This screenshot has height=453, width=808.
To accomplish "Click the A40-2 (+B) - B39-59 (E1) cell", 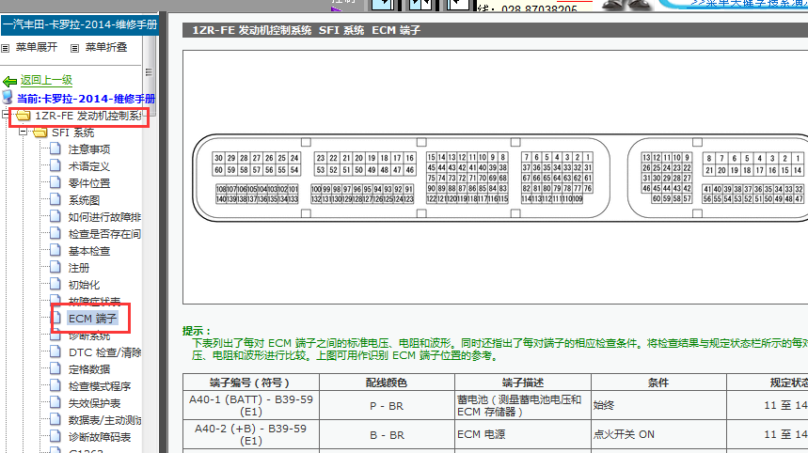I will [x=251, y=434].
